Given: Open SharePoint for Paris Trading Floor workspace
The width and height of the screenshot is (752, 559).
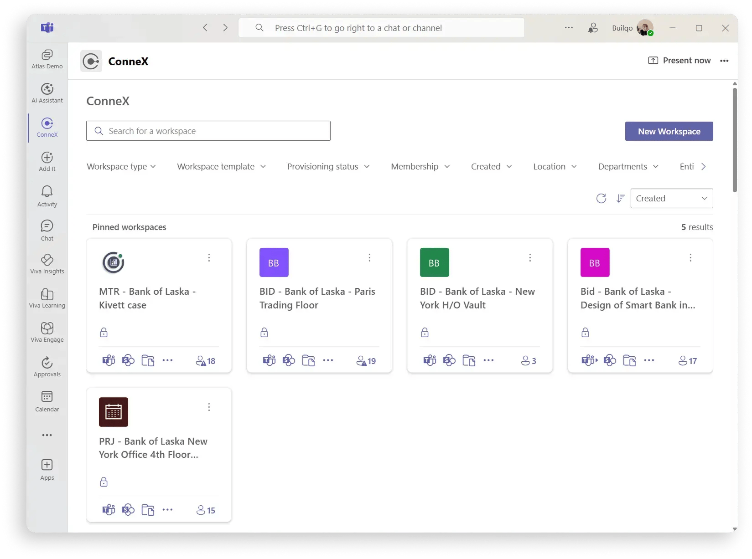Looking at the screenshot, I should coord(288,360).
